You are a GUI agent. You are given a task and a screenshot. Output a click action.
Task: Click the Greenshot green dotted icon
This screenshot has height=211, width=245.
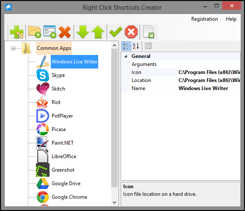tap(43, 170)
